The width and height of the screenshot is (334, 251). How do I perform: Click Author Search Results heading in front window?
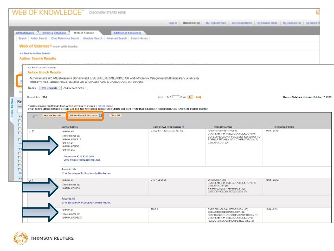coord(45,73)
